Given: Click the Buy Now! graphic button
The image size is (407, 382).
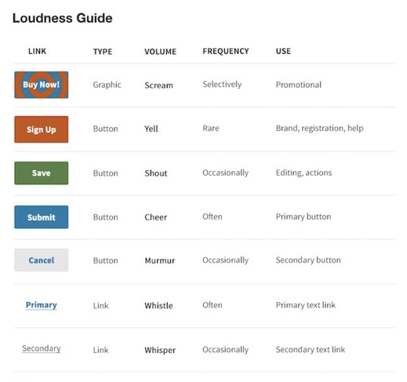Looking at the screenshot, I should [x=42, y=85].
